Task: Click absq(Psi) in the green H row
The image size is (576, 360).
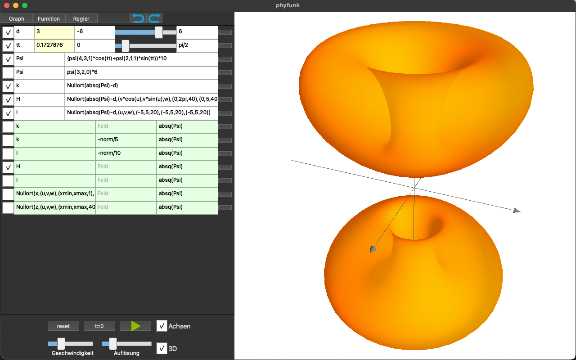Action: (187, 167)
